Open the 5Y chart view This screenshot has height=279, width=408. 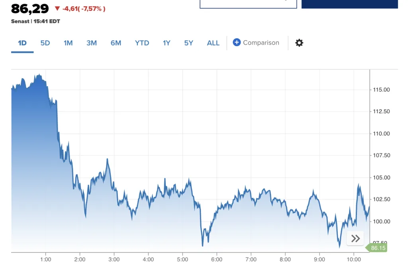[x=188, y=43]
